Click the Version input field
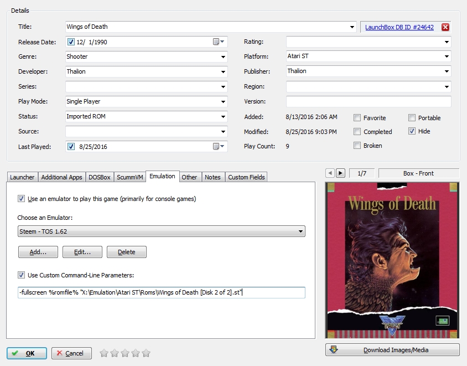 pos(369,101)
